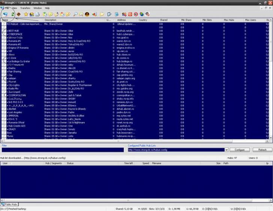Click the yellow folder Open File List icon
The width and height of the screenshot is (273, 211).
(x=102, y=14)
